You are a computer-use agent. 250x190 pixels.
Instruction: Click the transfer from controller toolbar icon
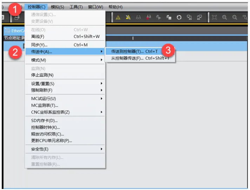pos(199,18)
